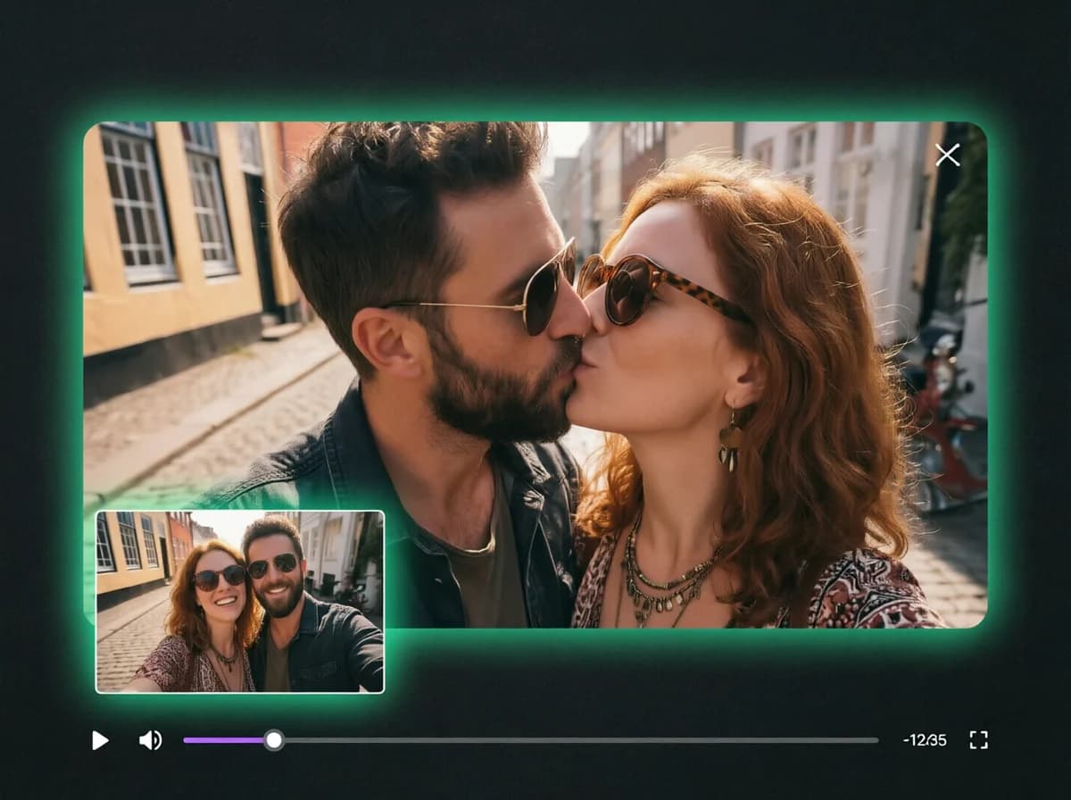Start playback with the play button
This screenshot has width=1071, height=800.
click(100, 740)
